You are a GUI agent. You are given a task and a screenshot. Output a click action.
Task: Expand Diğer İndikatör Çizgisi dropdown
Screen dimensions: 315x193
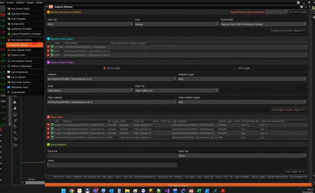point(242,102)
